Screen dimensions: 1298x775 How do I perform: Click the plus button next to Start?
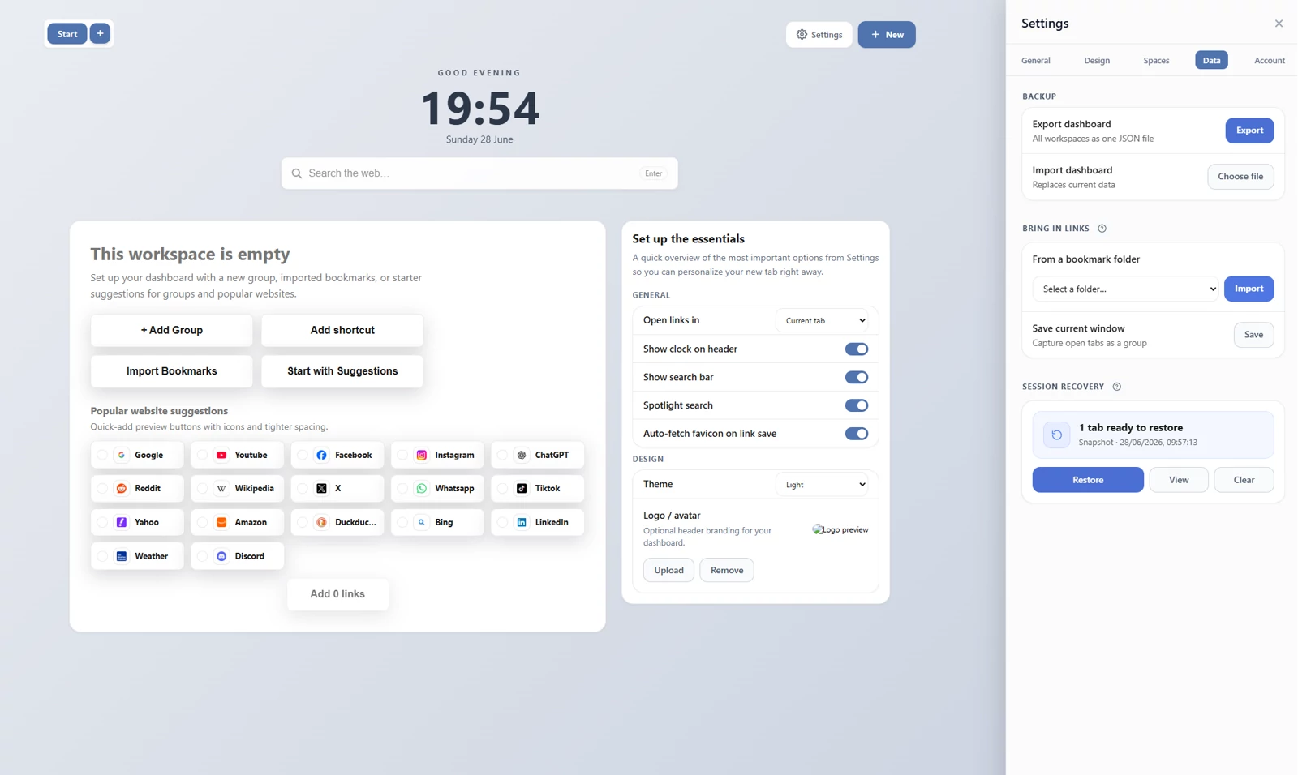100,33
